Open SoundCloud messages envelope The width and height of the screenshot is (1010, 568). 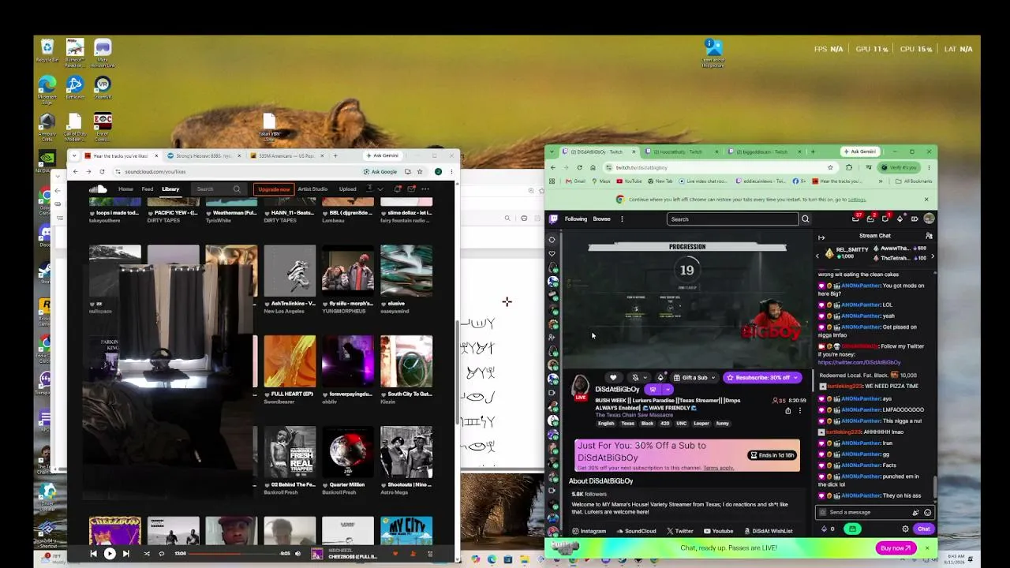(x=411, y=189)
